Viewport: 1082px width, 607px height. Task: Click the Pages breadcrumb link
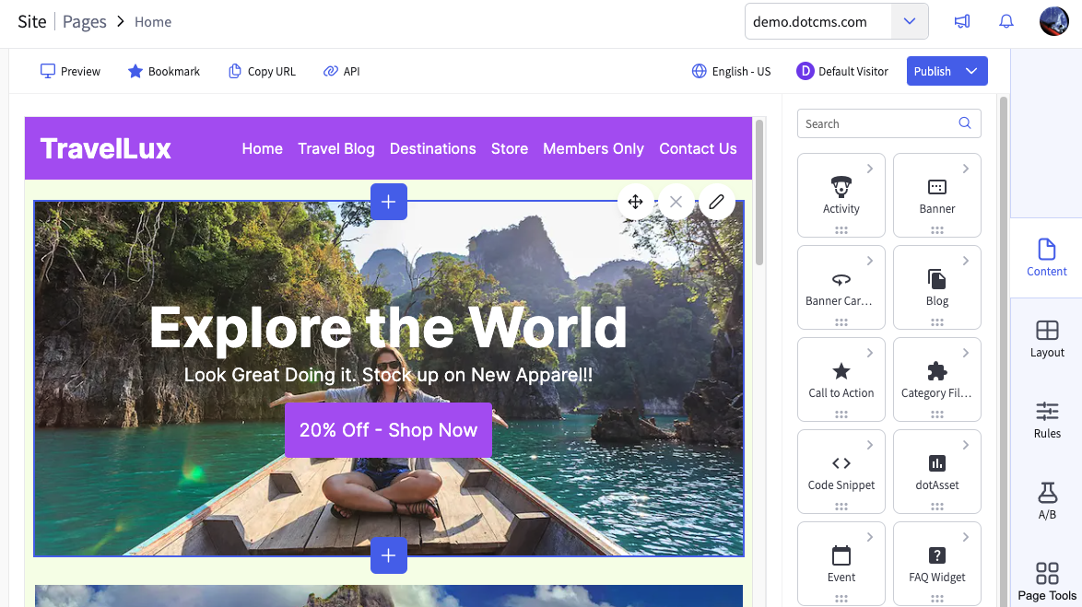click(x=84, y=21)
